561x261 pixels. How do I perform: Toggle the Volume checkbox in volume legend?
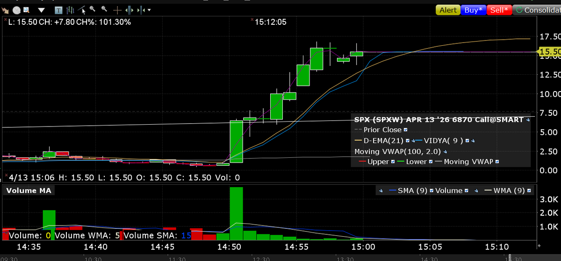pyautogui.click(x=467, y=190)
